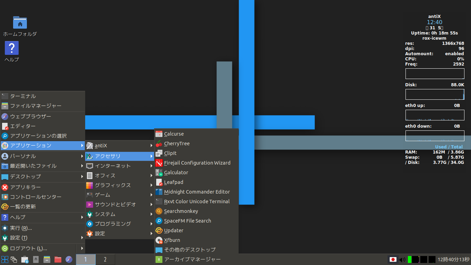Open the red folder taskbar icon
The image size is (471, 265).
click(x=58, y=259)
